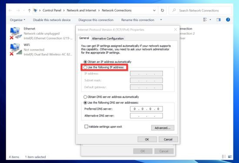The image size is (239, 163).
Task: Open the Advanced settings button
Action: [x=163, y=128]
